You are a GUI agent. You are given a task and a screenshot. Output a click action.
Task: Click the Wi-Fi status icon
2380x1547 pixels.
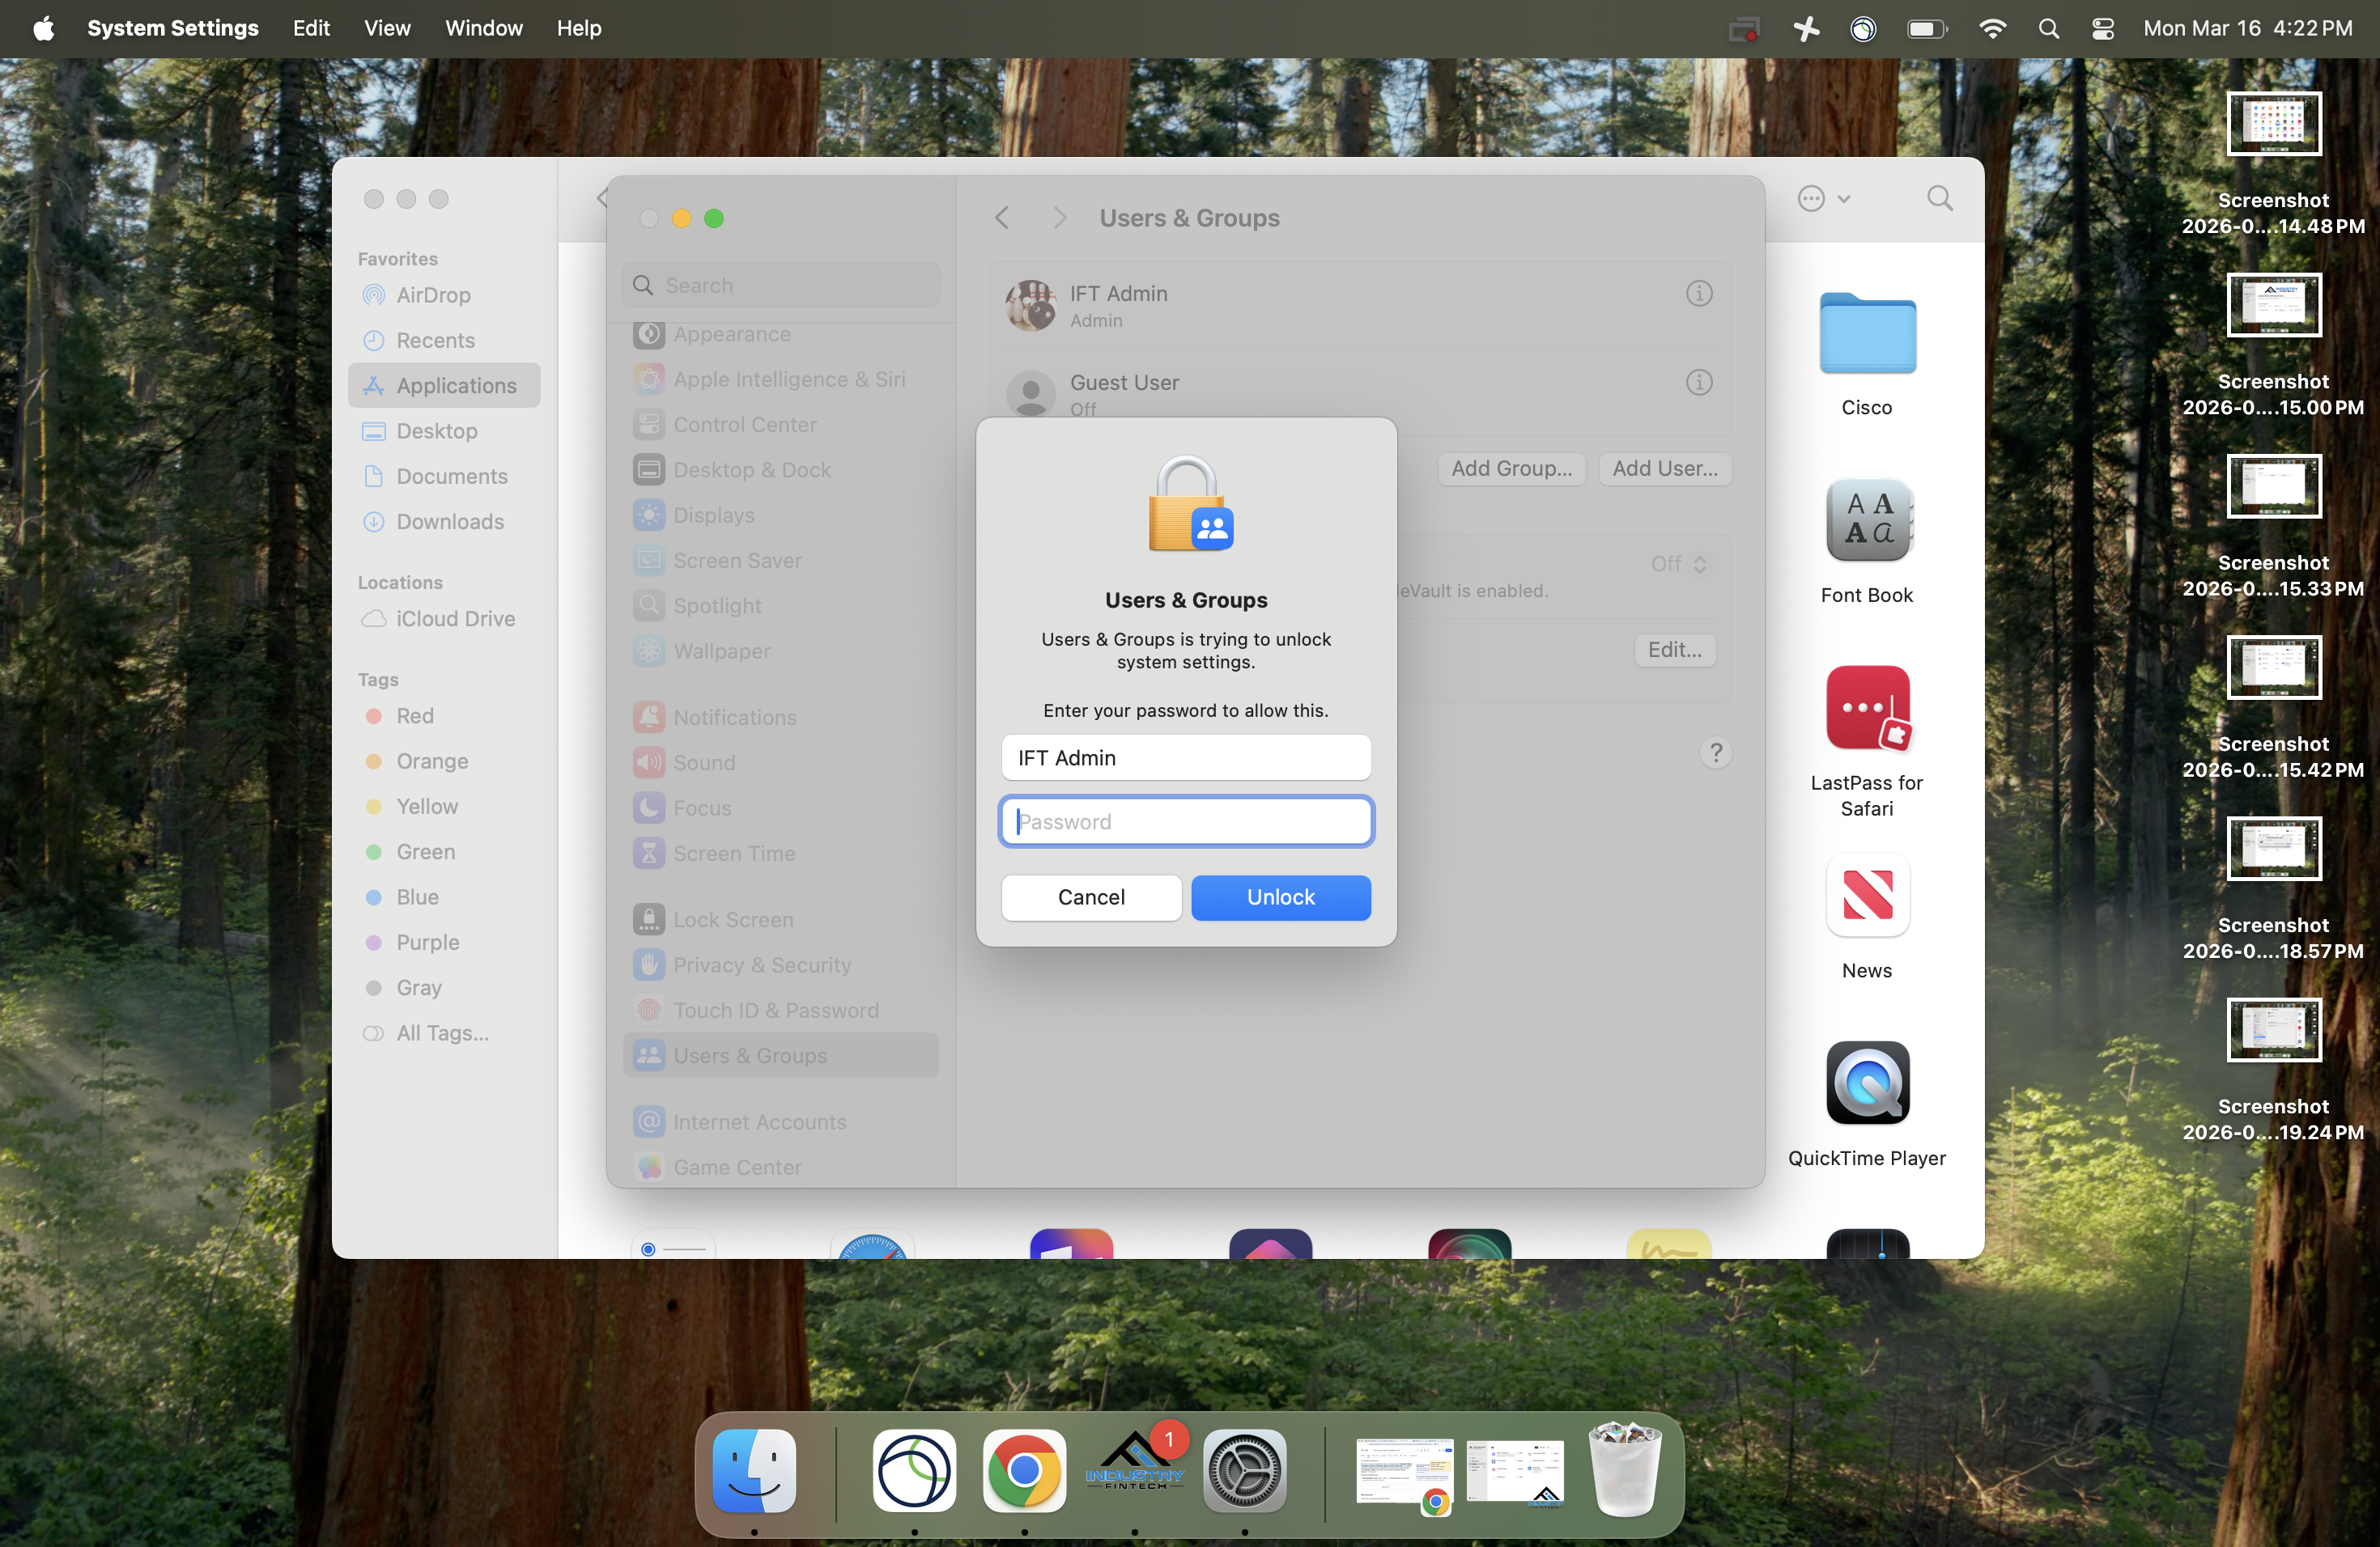(1992, 28)
